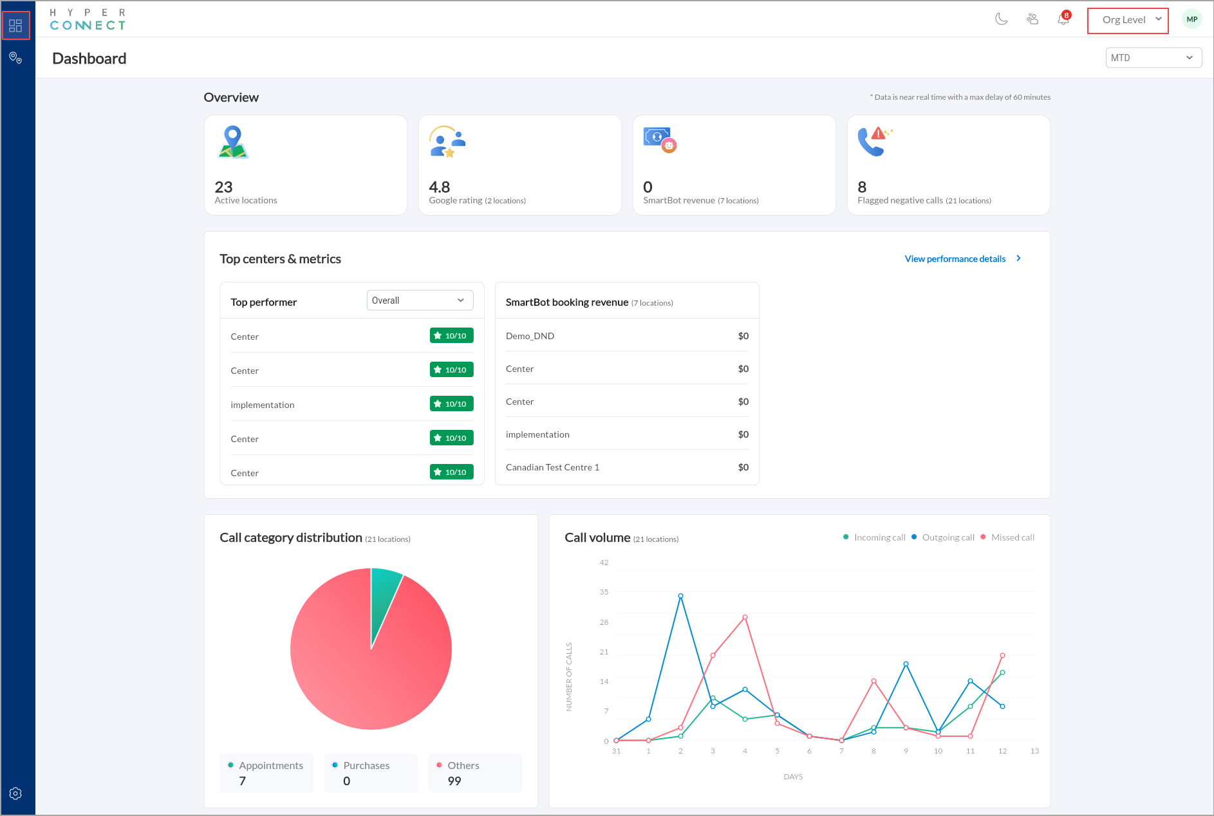Hide the Outgoing call legend series

pos(942,537)
